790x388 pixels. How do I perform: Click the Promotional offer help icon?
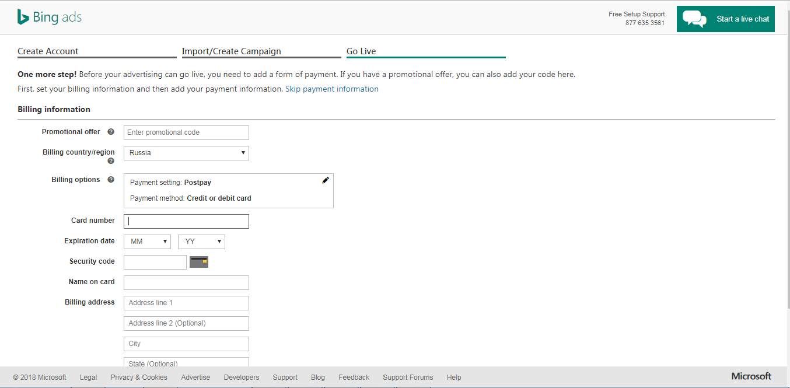[111, 132]
